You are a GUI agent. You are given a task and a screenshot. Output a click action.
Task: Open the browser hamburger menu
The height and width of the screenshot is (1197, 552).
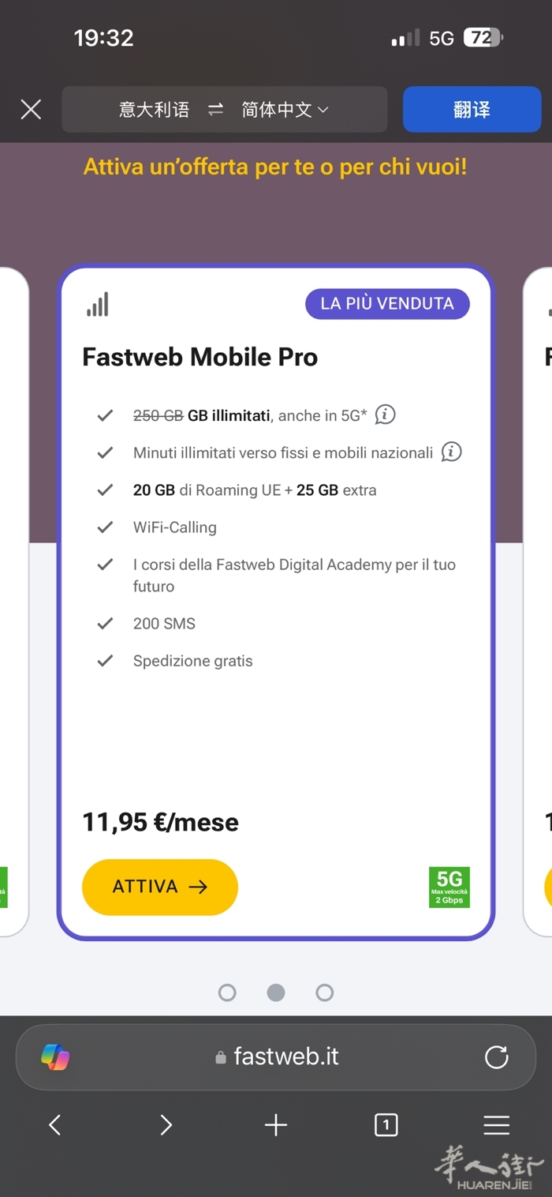point(496,1125)
